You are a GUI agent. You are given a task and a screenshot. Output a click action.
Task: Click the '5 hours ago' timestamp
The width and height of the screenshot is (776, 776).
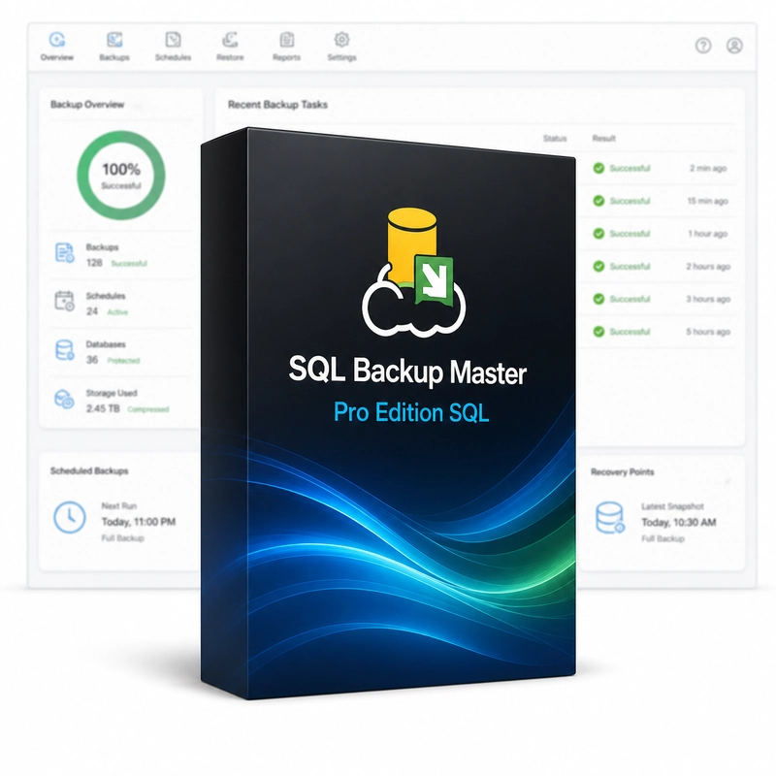tap(708, 332)
